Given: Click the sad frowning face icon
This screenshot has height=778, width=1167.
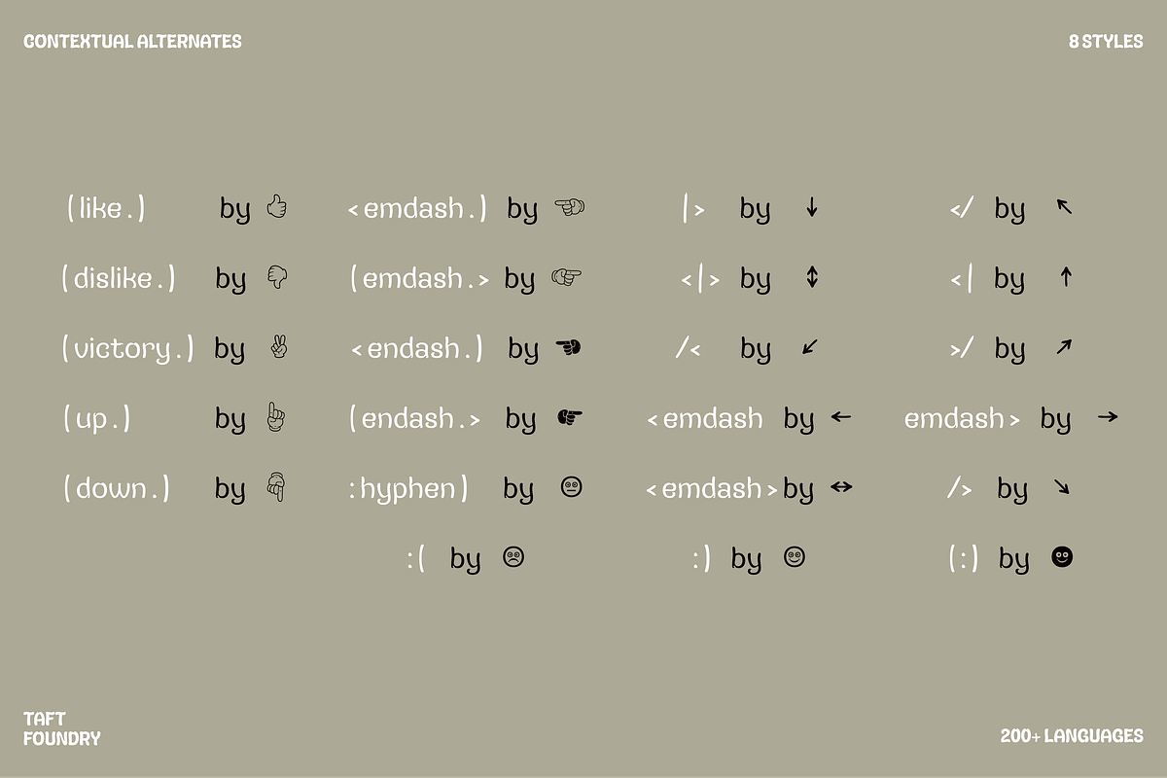Looking at the screenshot, I should tap(513, 557).
